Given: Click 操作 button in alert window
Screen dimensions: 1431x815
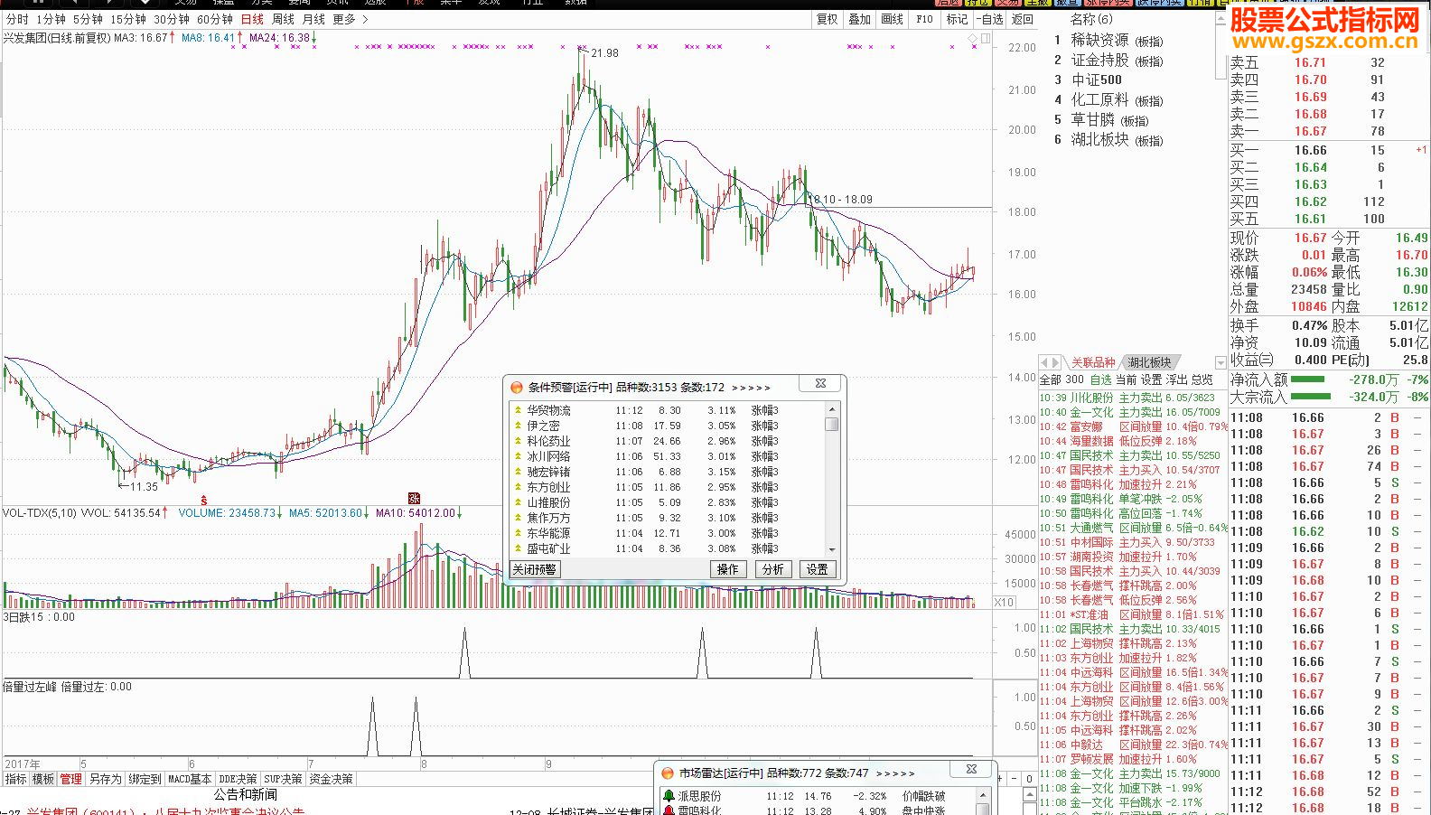Looking at the screenshot, I should 728,569.
